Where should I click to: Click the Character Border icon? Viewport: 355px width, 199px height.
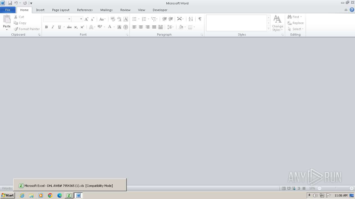click(x=126, y=19)
